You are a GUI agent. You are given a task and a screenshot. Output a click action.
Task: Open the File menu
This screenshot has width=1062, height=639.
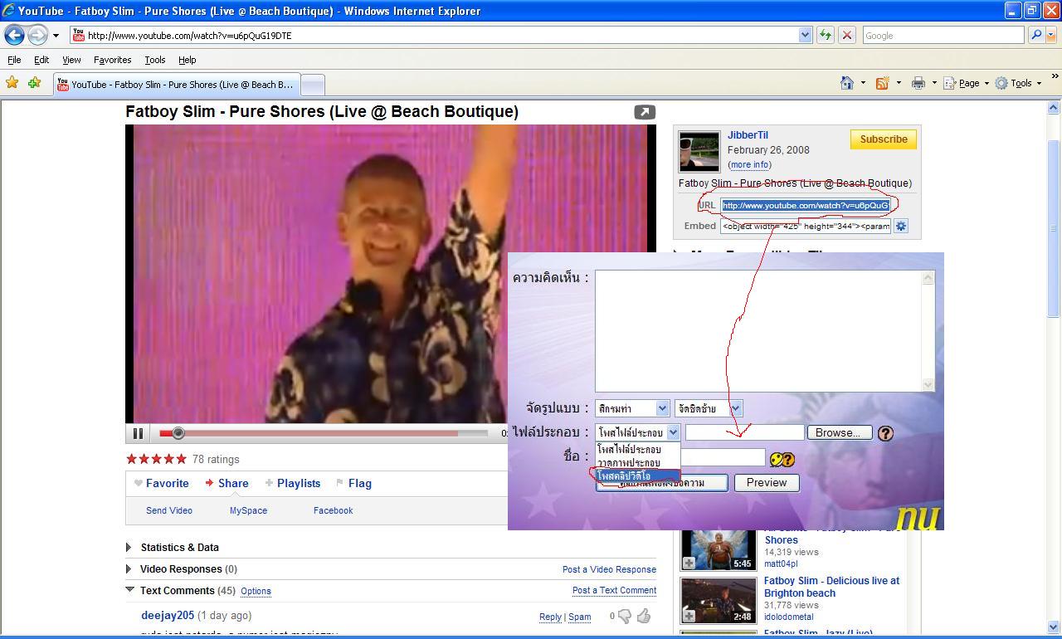pos(14,60)
